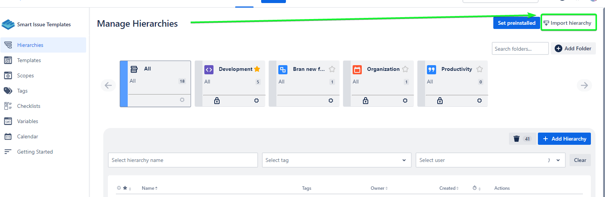Star the Productivity folder as favorite
The width and height of the screenshot is (605, 197).
pyautogui.click(x=480, y=69)
